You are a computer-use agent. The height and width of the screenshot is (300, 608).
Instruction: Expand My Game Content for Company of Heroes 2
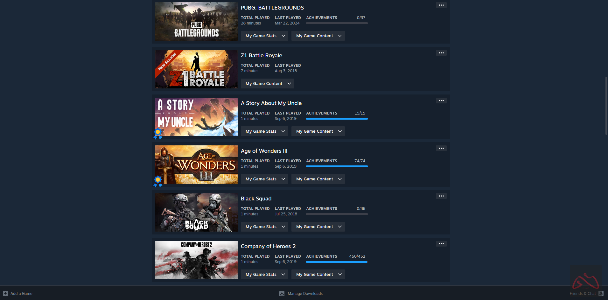[318, 274]
